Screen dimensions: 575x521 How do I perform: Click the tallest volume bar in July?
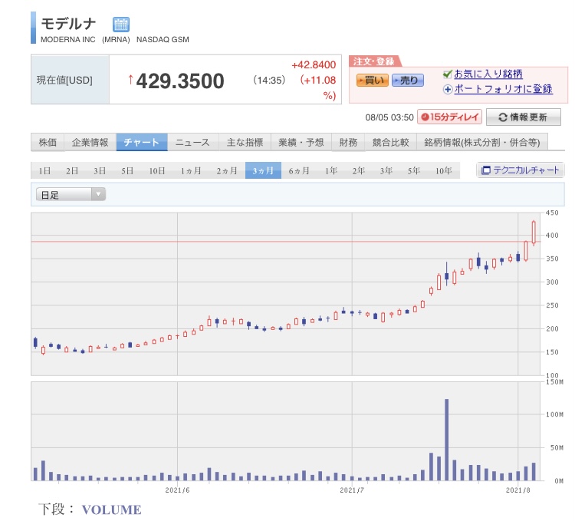tap(447, 440)
